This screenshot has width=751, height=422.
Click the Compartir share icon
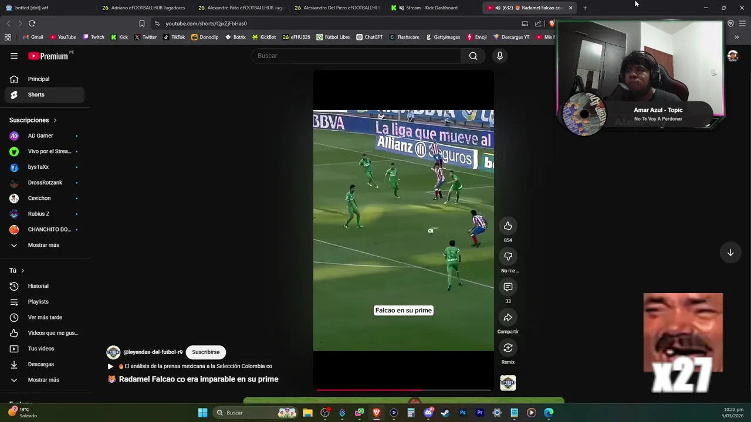[508, 318]
